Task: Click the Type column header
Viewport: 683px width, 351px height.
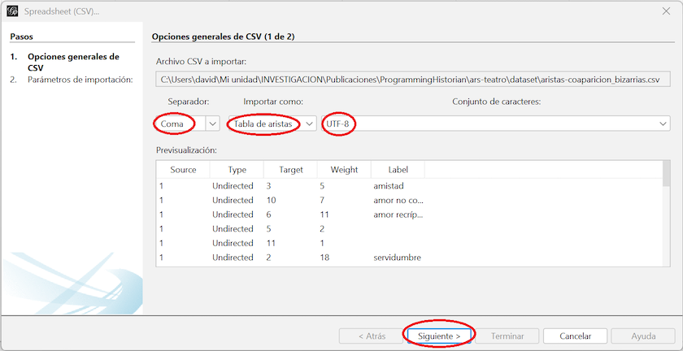Action: coord(237,170)
